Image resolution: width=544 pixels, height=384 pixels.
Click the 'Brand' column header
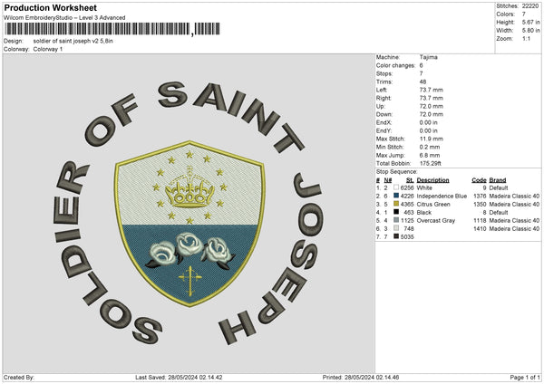click(498, 180)
